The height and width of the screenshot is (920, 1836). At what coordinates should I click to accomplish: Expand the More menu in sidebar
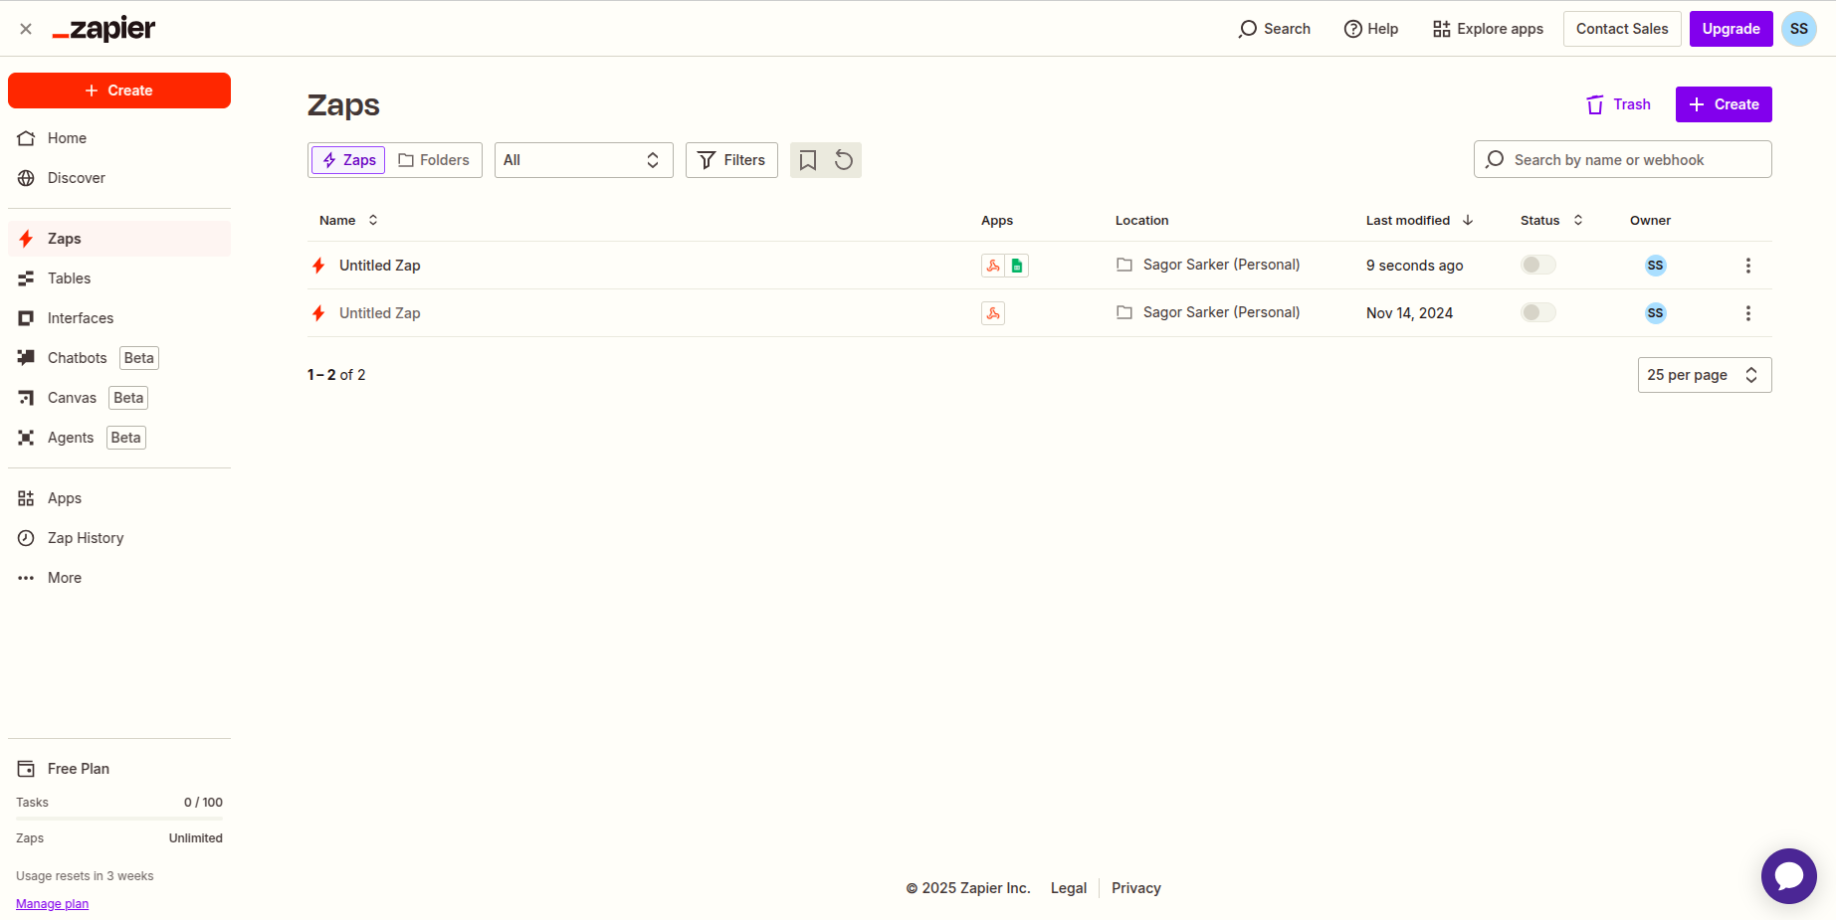(x=119, y=578)
